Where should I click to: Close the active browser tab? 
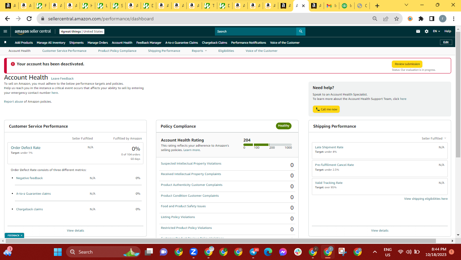click(303, 6)
